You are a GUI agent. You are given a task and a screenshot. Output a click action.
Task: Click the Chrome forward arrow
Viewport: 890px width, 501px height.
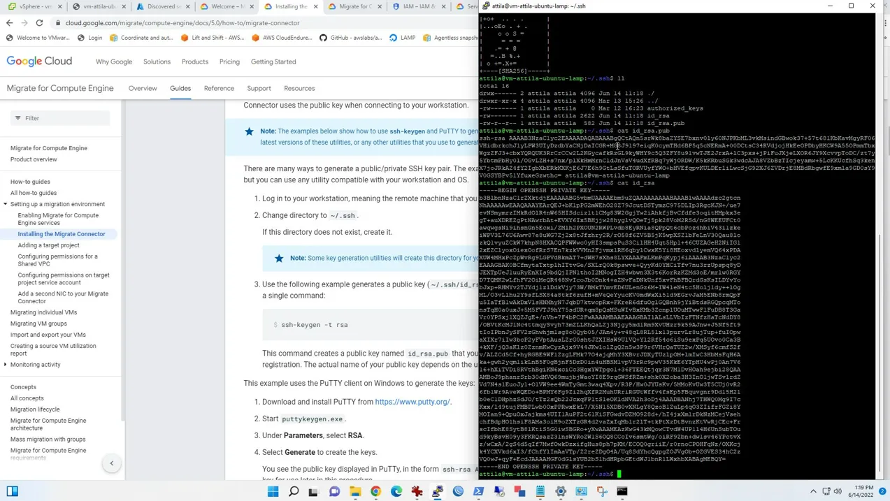tap(24, 22)
